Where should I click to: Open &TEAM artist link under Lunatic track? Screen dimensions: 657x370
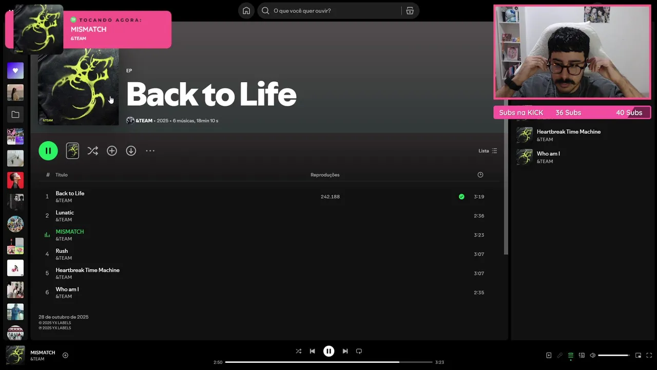point(64,219)
